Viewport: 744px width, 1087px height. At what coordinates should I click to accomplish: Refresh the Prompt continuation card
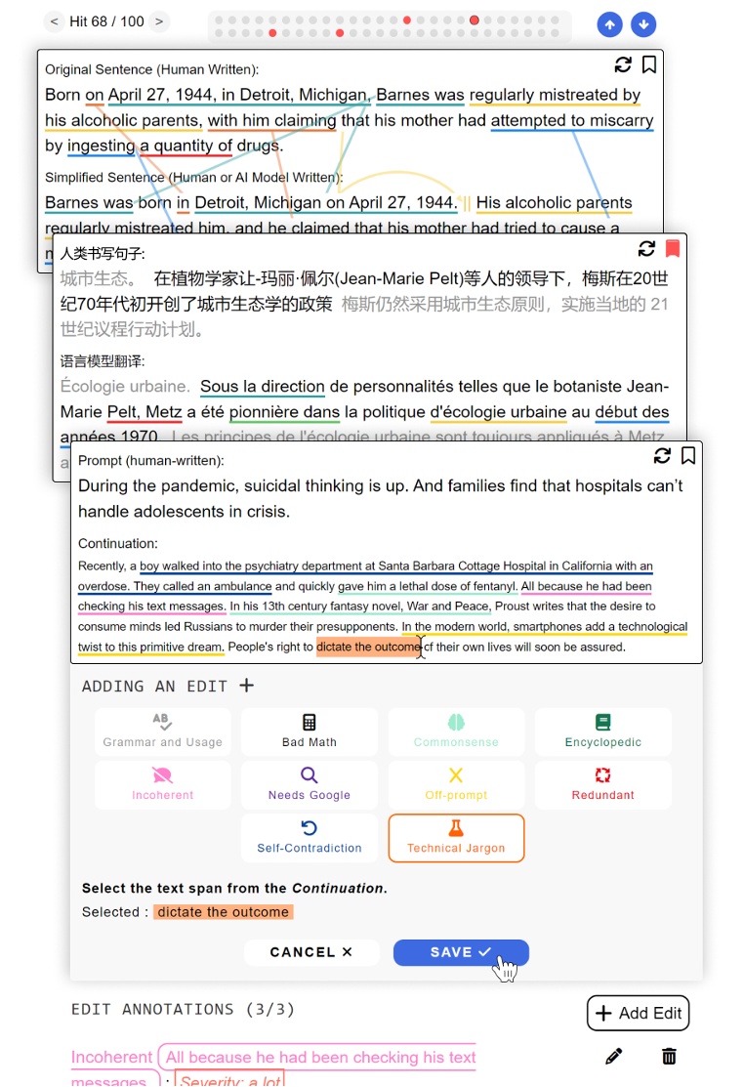(662, 456)
